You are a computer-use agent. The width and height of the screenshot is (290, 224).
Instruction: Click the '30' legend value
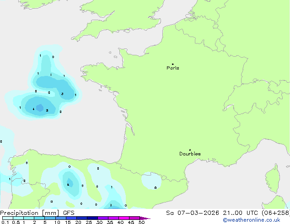99,222
